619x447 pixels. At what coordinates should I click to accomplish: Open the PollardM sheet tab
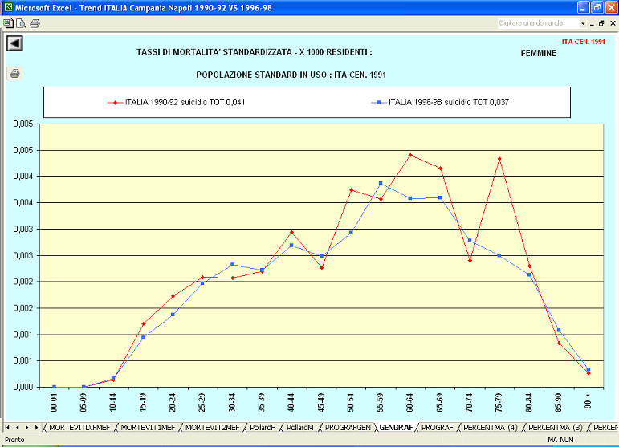[300, 427]
